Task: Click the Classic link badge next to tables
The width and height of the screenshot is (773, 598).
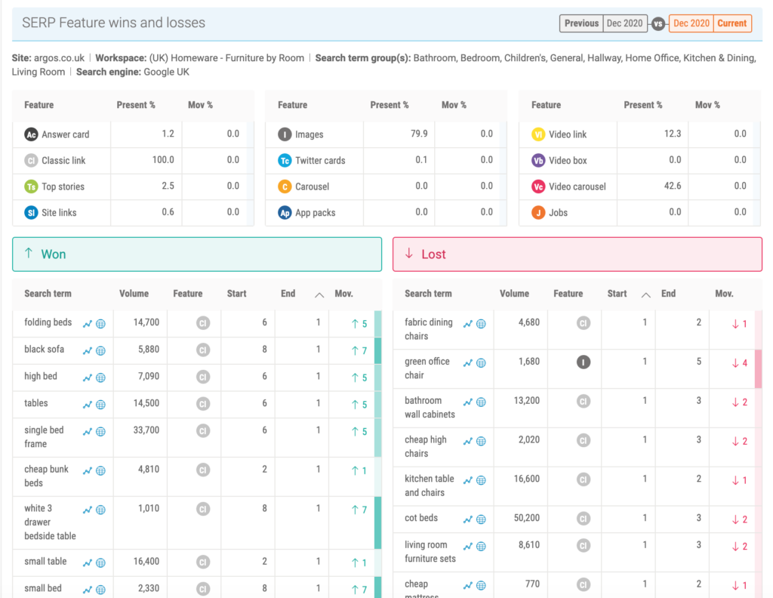Action: (202, 404)
